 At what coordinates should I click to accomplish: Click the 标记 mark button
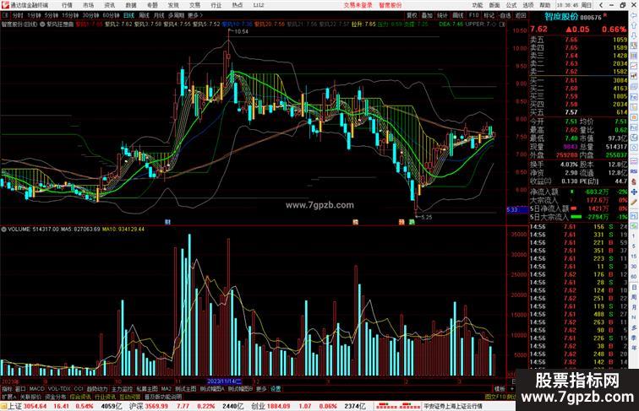point(489,15)
